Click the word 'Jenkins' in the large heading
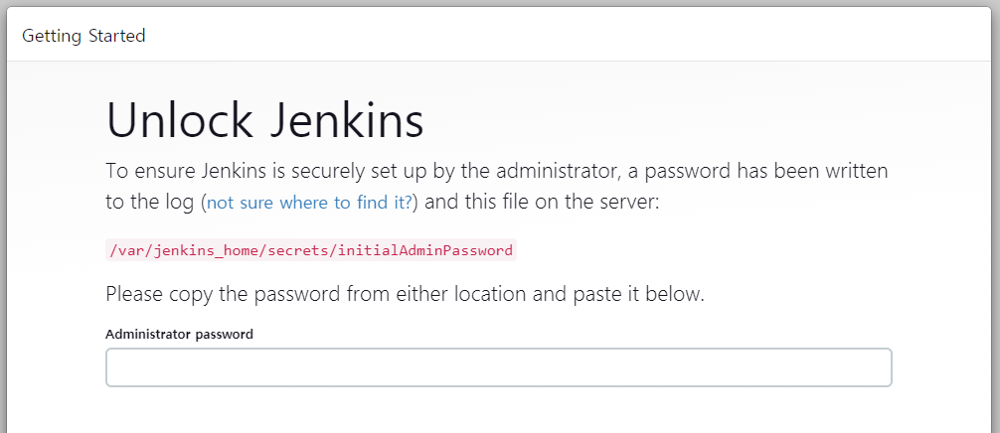The height and width of the screenshot is (433, 1000). tap(347, 120)
